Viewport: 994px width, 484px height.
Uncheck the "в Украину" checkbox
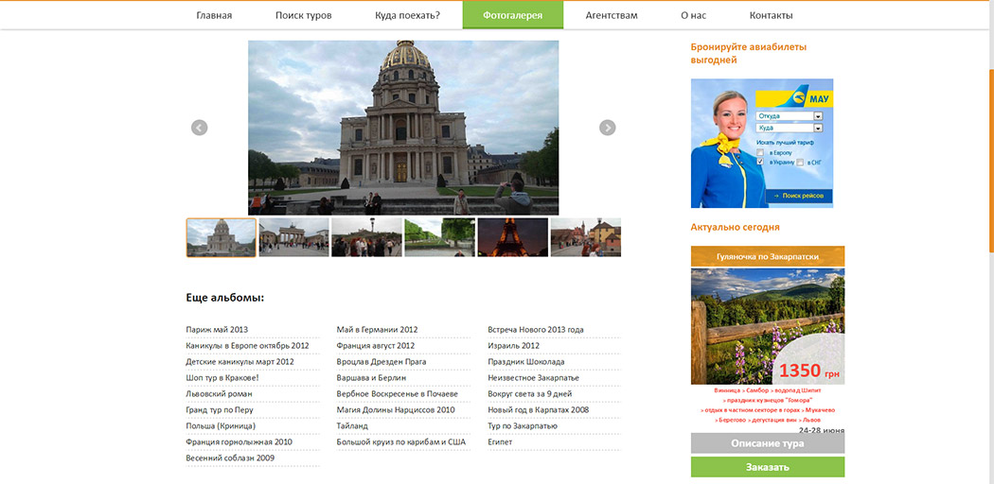coord(760,163)
